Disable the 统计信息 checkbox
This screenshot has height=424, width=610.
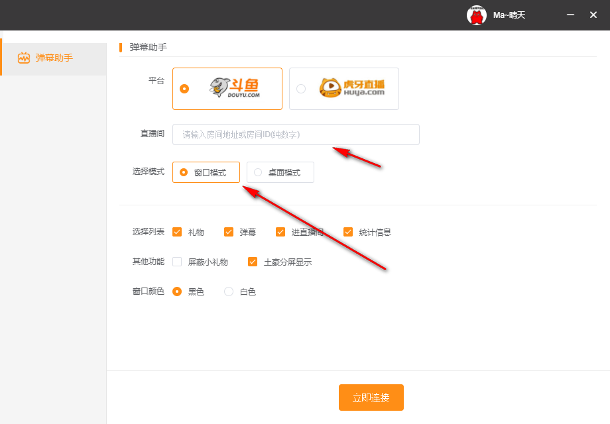[x=348, y=232]
